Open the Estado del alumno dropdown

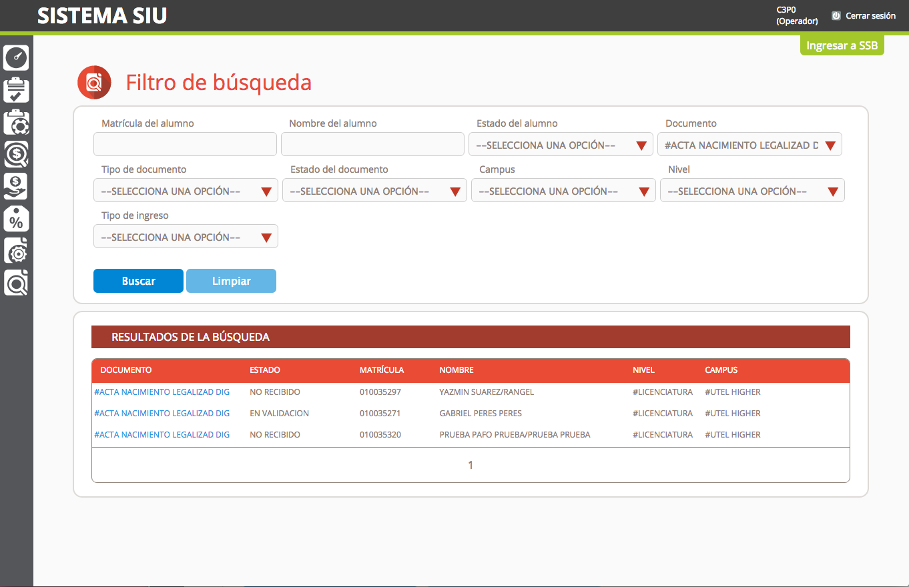click(561, 144)
